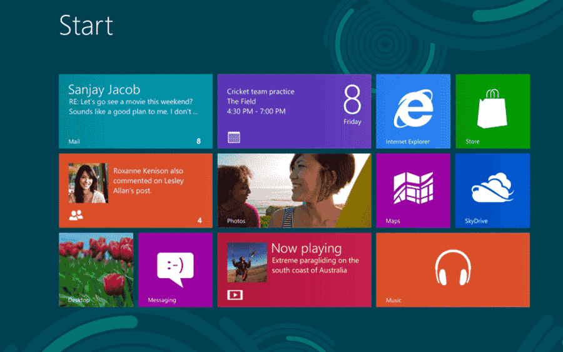Click the 'Music' tile label
Viewport: 563px width, 352px height.
(x=393, y=300)
